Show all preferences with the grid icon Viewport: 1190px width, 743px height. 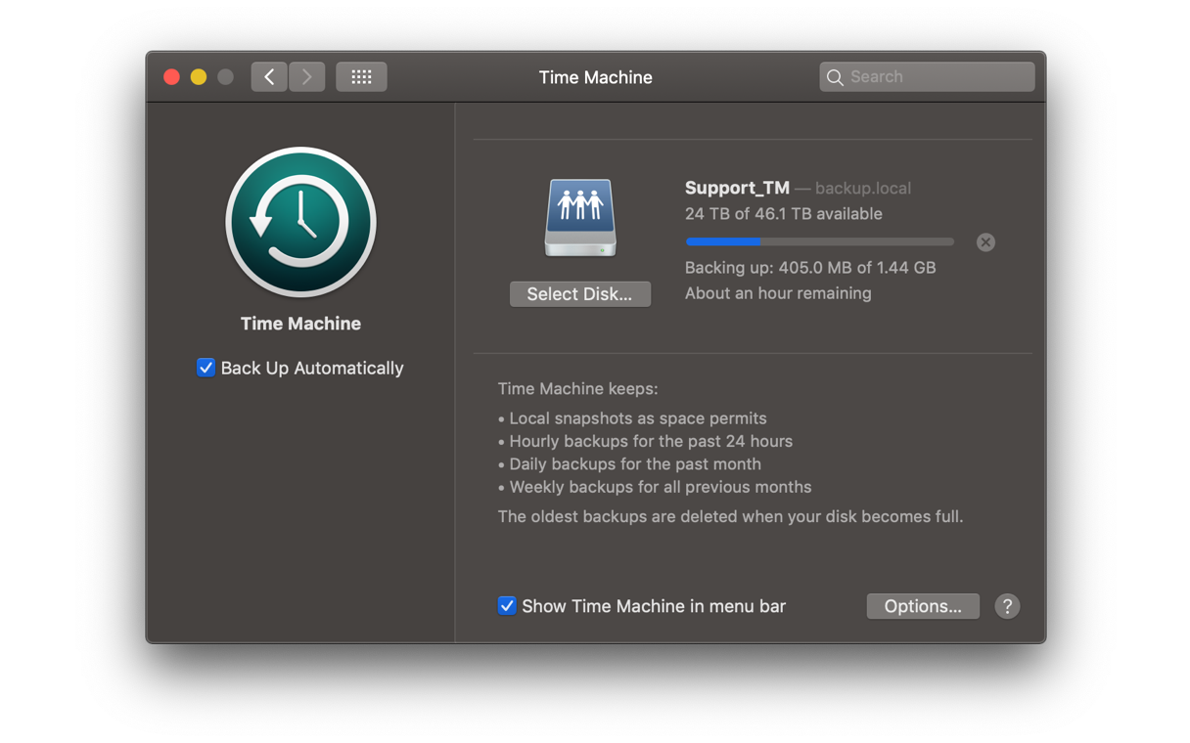(x=361, y=76)
